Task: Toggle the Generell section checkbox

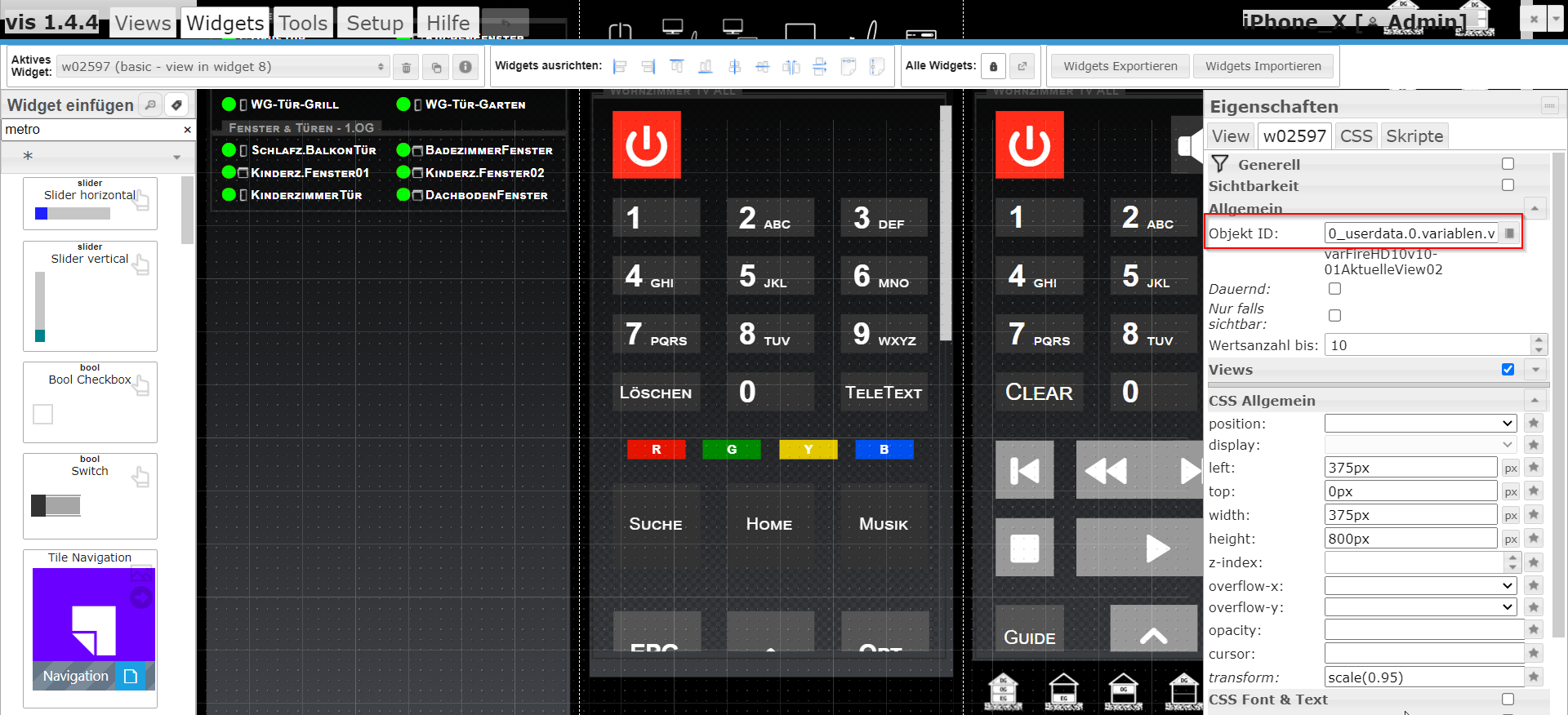Action: pos(1508,164)
